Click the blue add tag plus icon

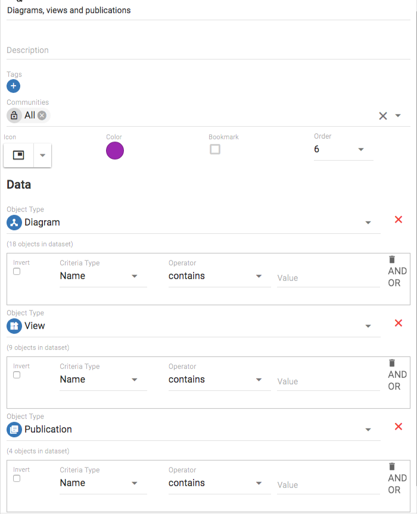click(x=13, y=86)
